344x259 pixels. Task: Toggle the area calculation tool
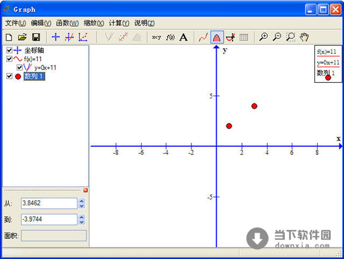click(217, 37)
